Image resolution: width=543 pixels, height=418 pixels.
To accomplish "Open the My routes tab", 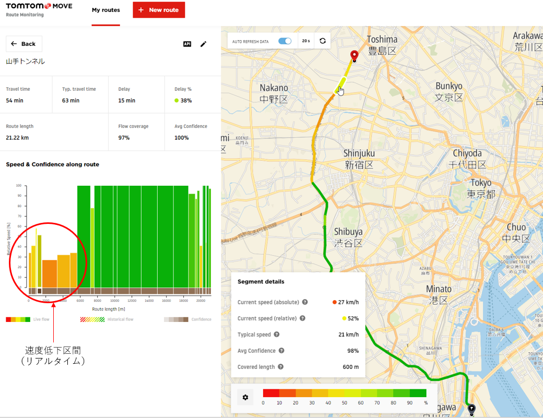I will (105, 10).
